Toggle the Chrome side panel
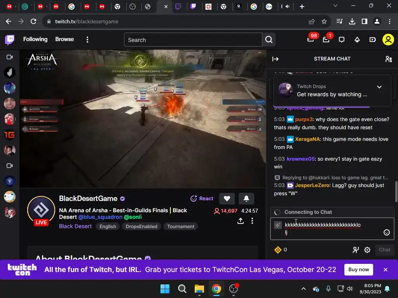This screenshot has width=398, height=298. (365, 22)
